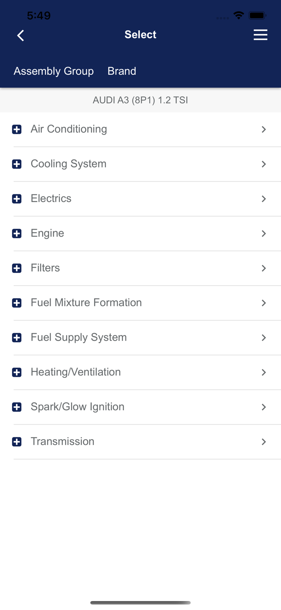Viewport: 281px width, 610px height.
Task: Tap the plus icon beside Cooling System
Action: [x=17, y=164]
